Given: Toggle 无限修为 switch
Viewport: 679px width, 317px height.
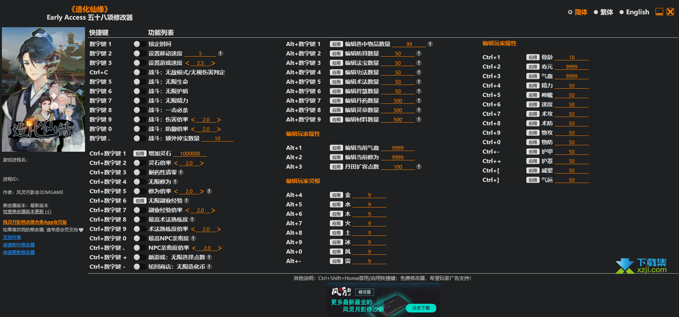Looking at the screenshot, I should point(139,182).
